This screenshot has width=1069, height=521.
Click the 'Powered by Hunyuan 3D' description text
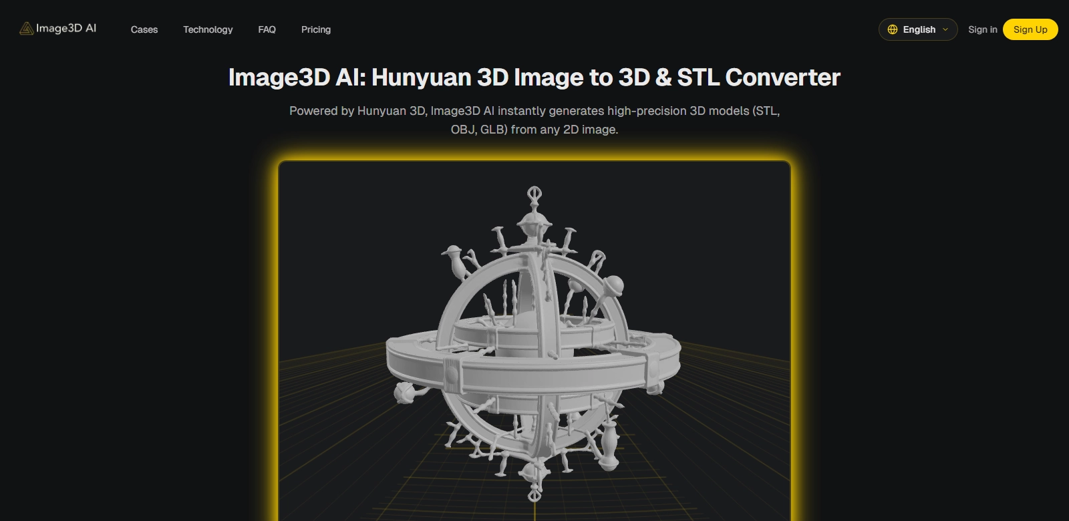(534, 120)
